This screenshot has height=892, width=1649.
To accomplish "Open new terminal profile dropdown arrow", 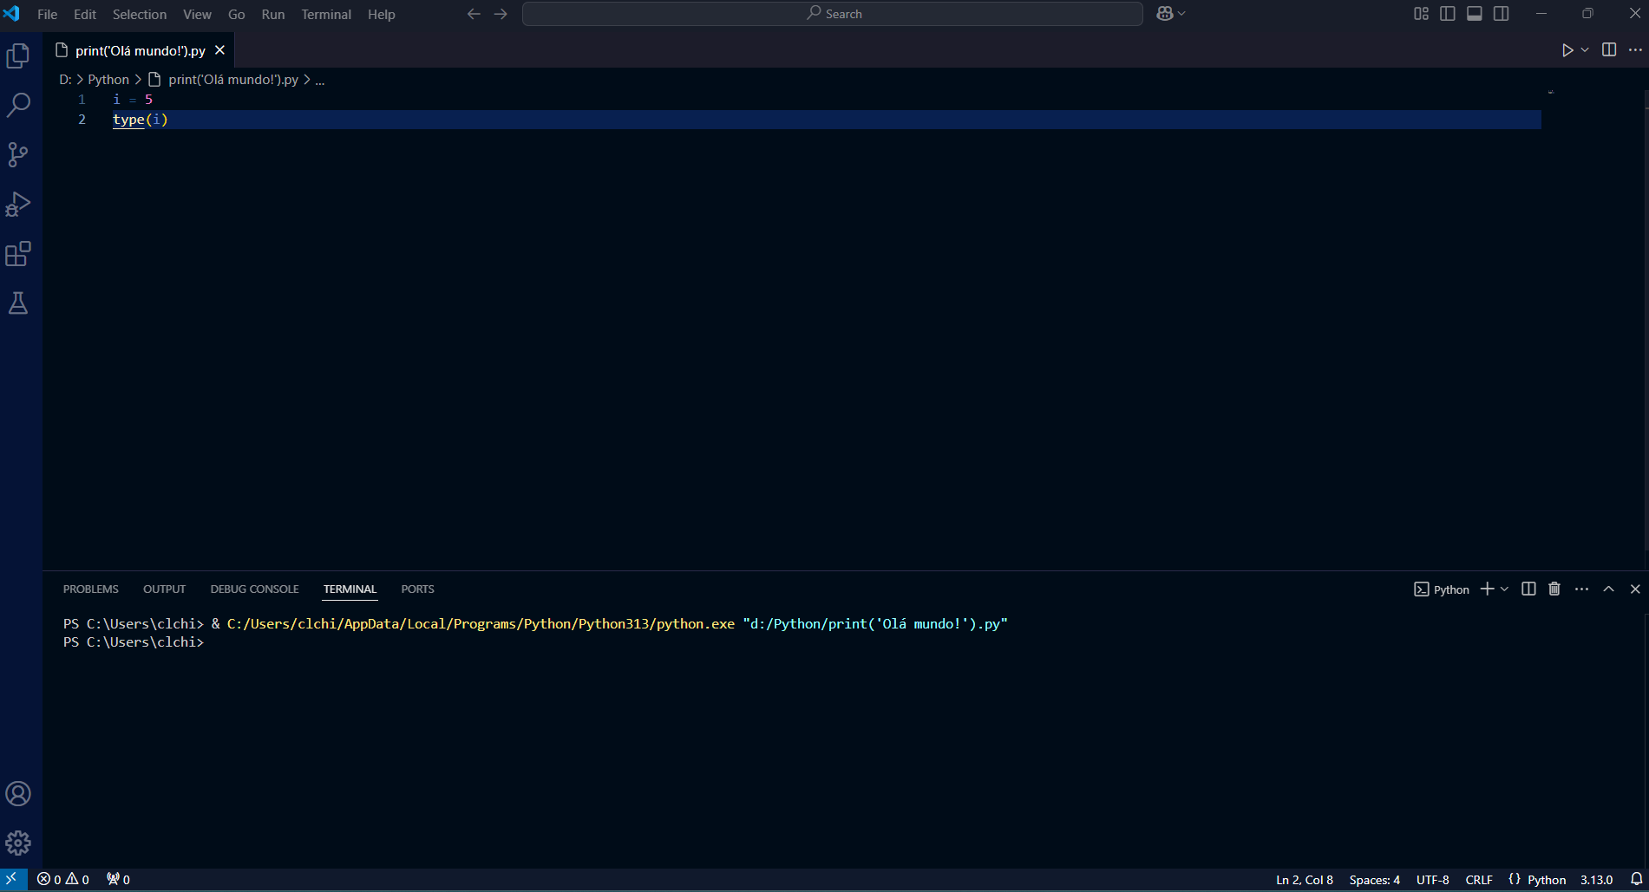I will coord(1504,589).
